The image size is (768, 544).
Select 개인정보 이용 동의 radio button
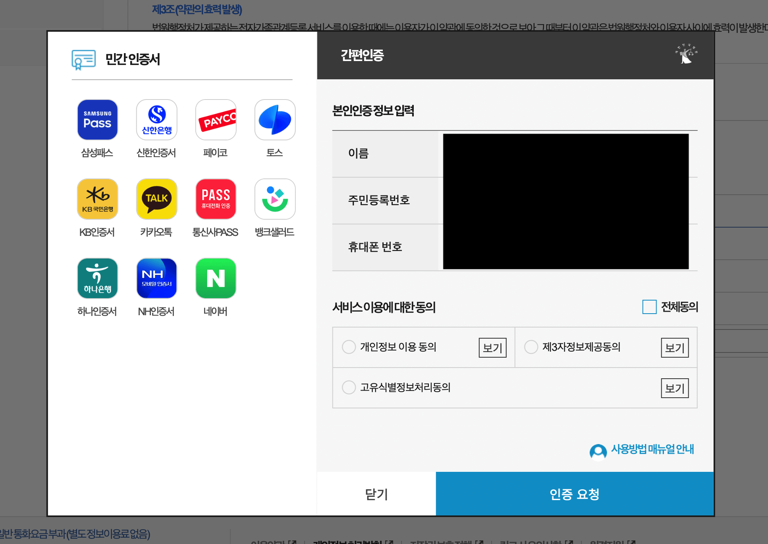(349, 347)
